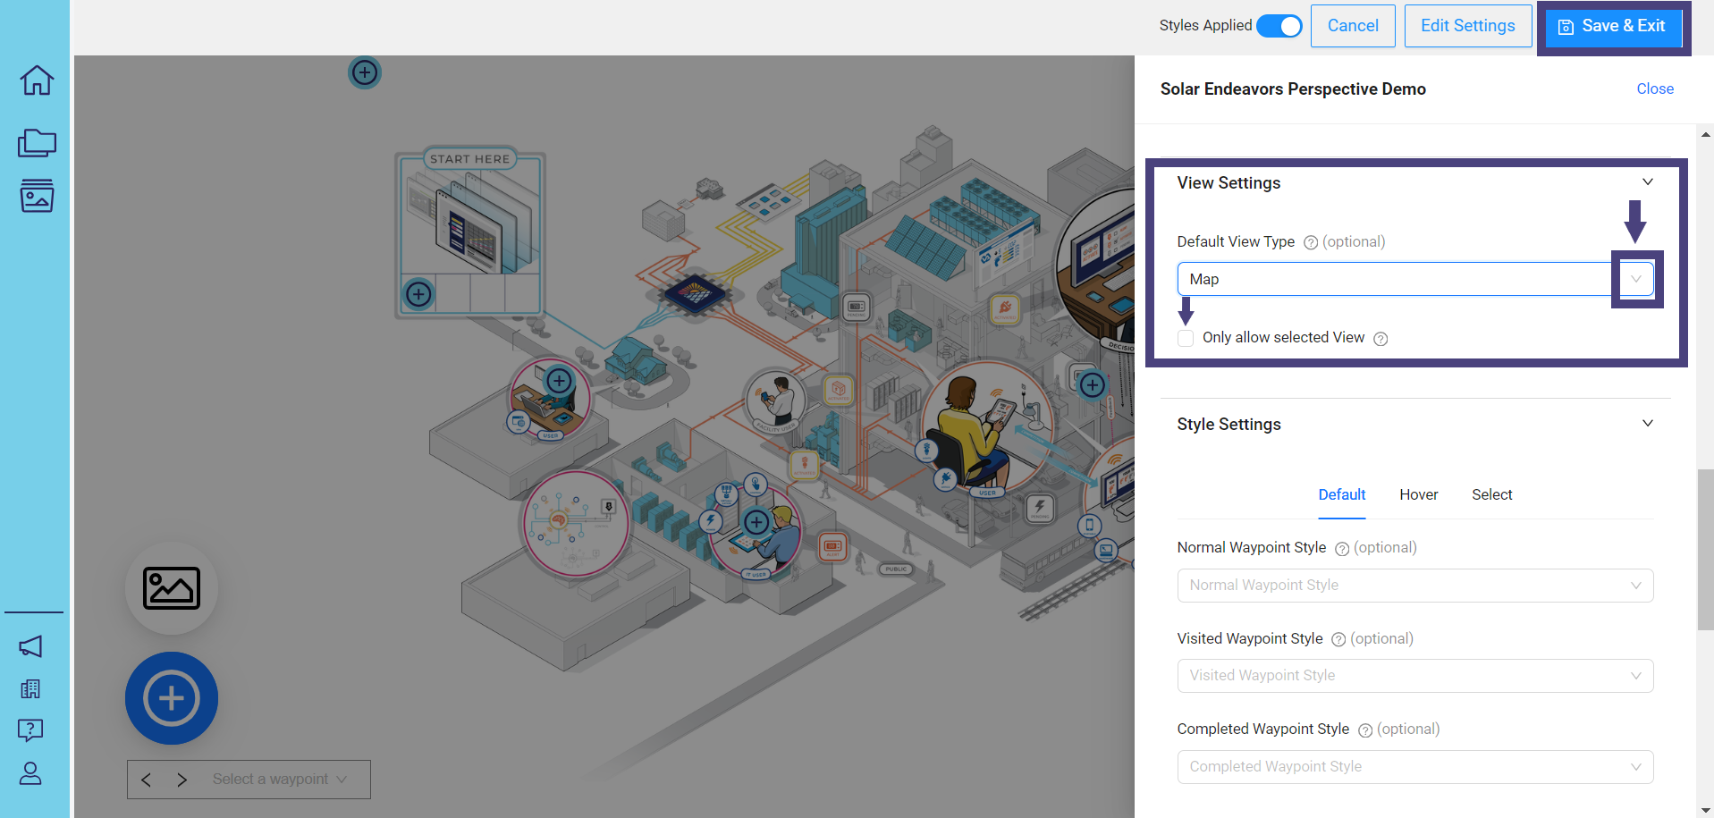Click the Save & Exit button
This screenshot has height=818, width=1714.
(x=1612, y=26)
